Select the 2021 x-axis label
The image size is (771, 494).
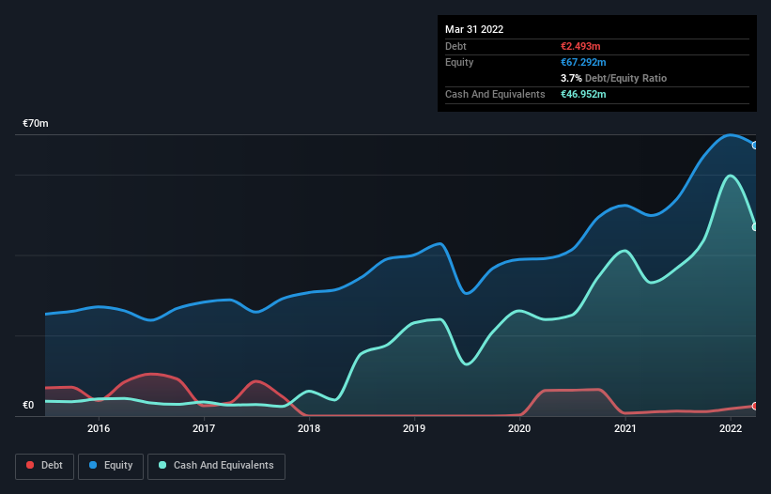tap(625, 428)
